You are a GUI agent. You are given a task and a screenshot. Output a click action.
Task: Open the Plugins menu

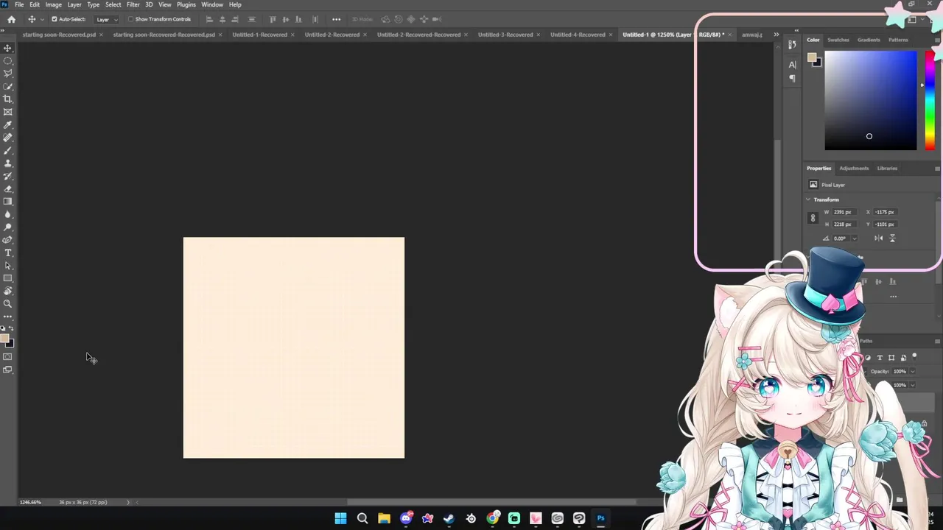point(186,4)
